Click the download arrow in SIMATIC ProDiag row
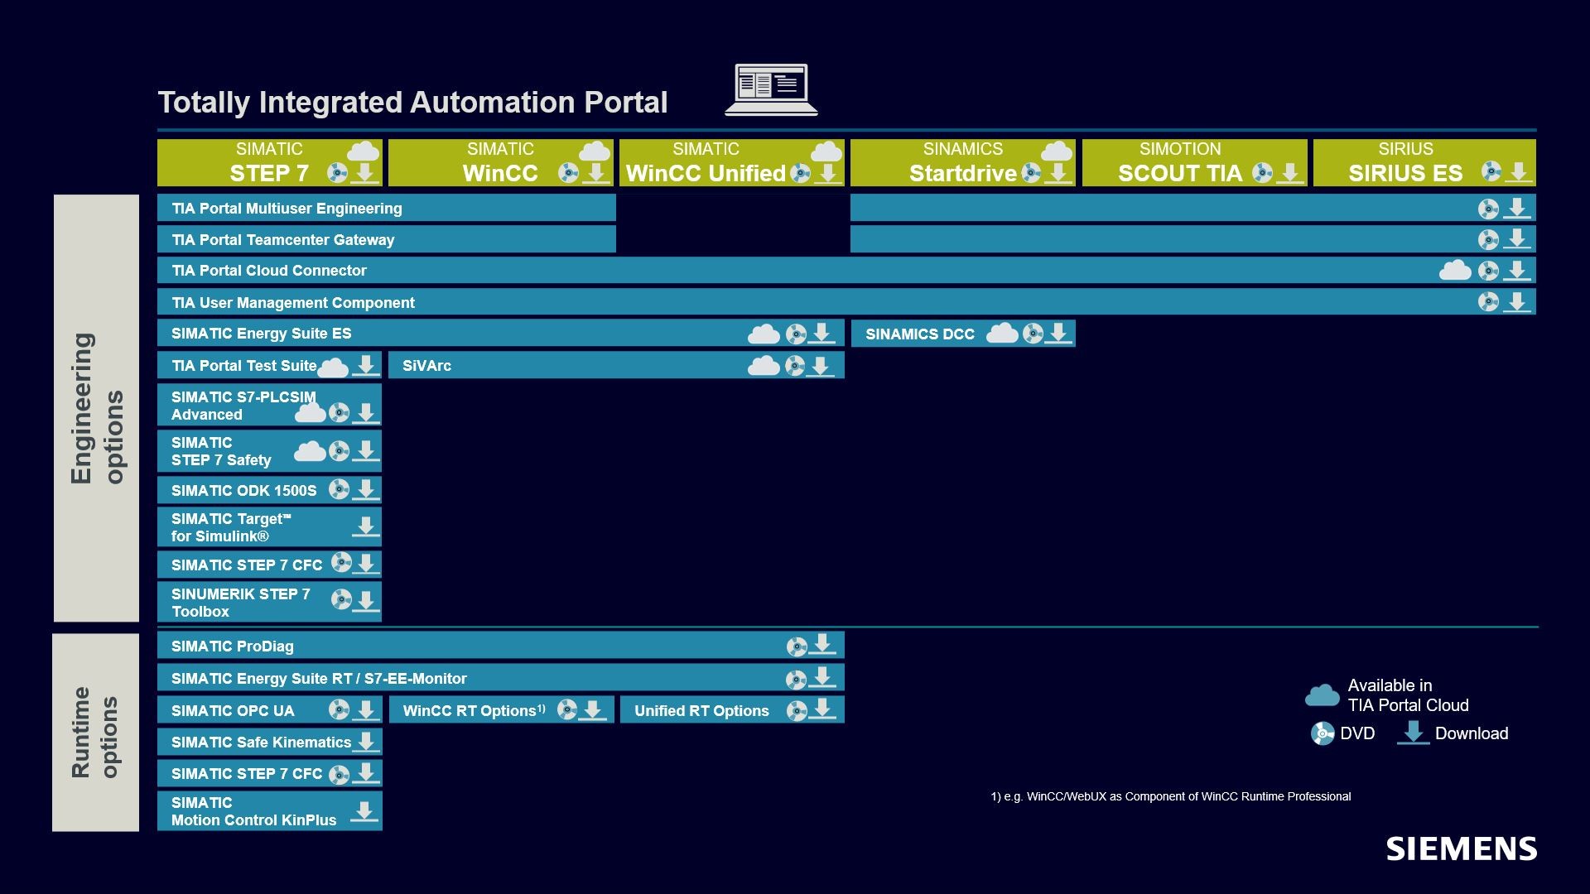This screenshot has width=1590, height=894. pos(821,645)
